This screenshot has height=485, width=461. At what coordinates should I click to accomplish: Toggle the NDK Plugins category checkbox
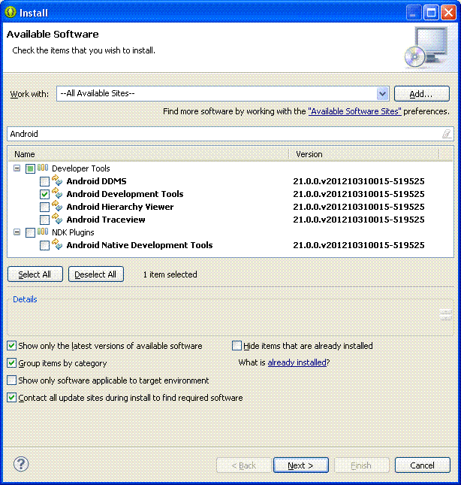tap(30, 232)
